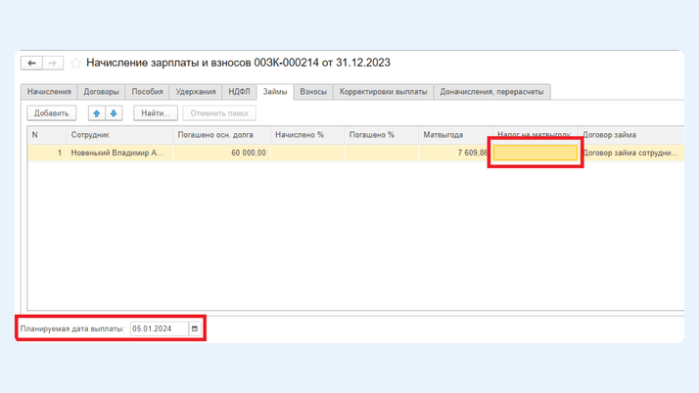Open the Договоры tab
This screenshot has width=699, height=393.
[101, 92]
